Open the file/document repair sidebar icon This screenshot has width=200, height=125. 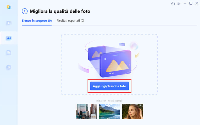(x=9, y=52)
